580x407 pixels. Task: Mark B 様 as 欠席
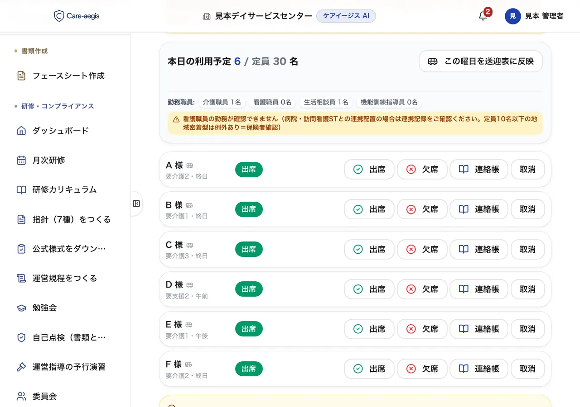pos(422,209)
